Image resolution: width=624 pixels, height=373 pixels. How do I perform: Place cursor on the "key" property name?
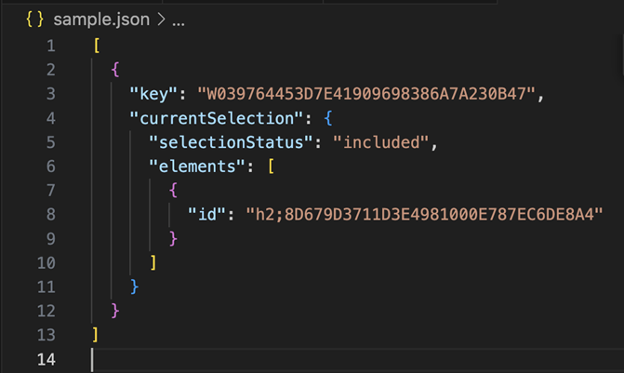coord(153,94)
